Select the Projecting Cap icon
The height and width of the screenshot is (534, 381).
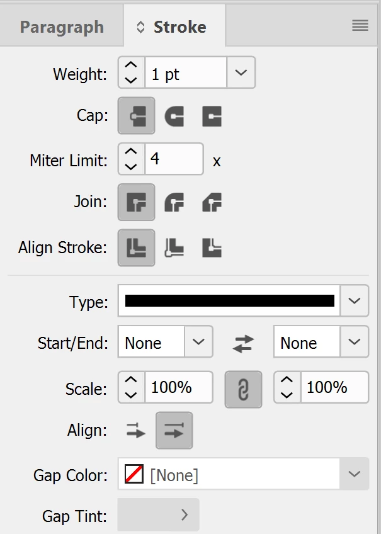point(212,116)
